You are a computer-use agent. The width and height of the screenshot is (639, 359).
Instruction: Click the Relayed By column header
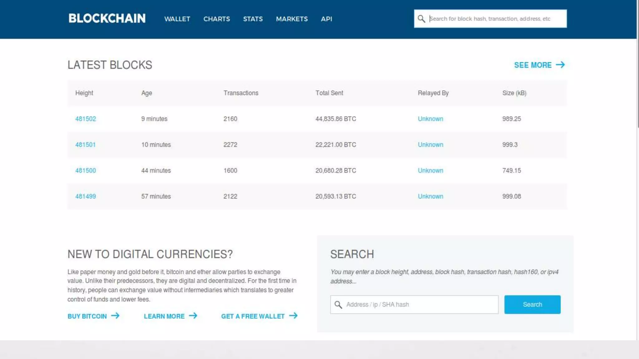pos(433,93)
